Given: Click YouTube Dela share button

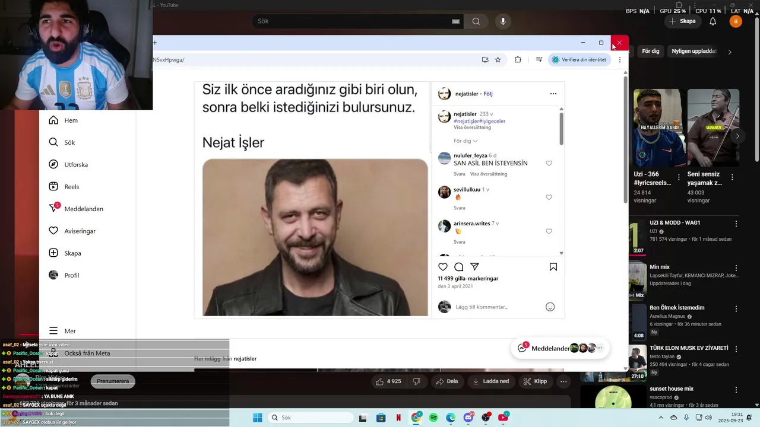Looking at the screenshot, I should tap(447, 381).
